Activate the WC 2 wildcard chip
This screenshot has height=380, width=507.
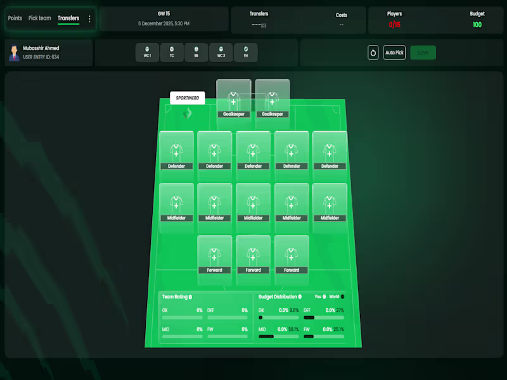[221, 53]
